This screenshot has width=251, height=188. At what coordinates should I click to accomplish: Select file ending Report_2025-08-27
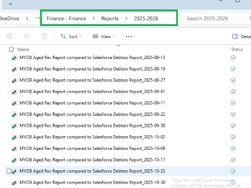point(92,80)
